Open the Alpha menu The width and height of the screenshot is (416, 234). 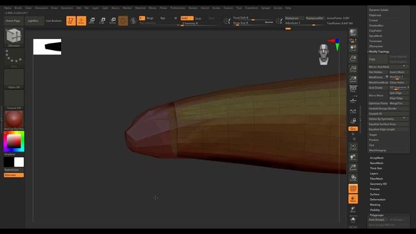8,8
